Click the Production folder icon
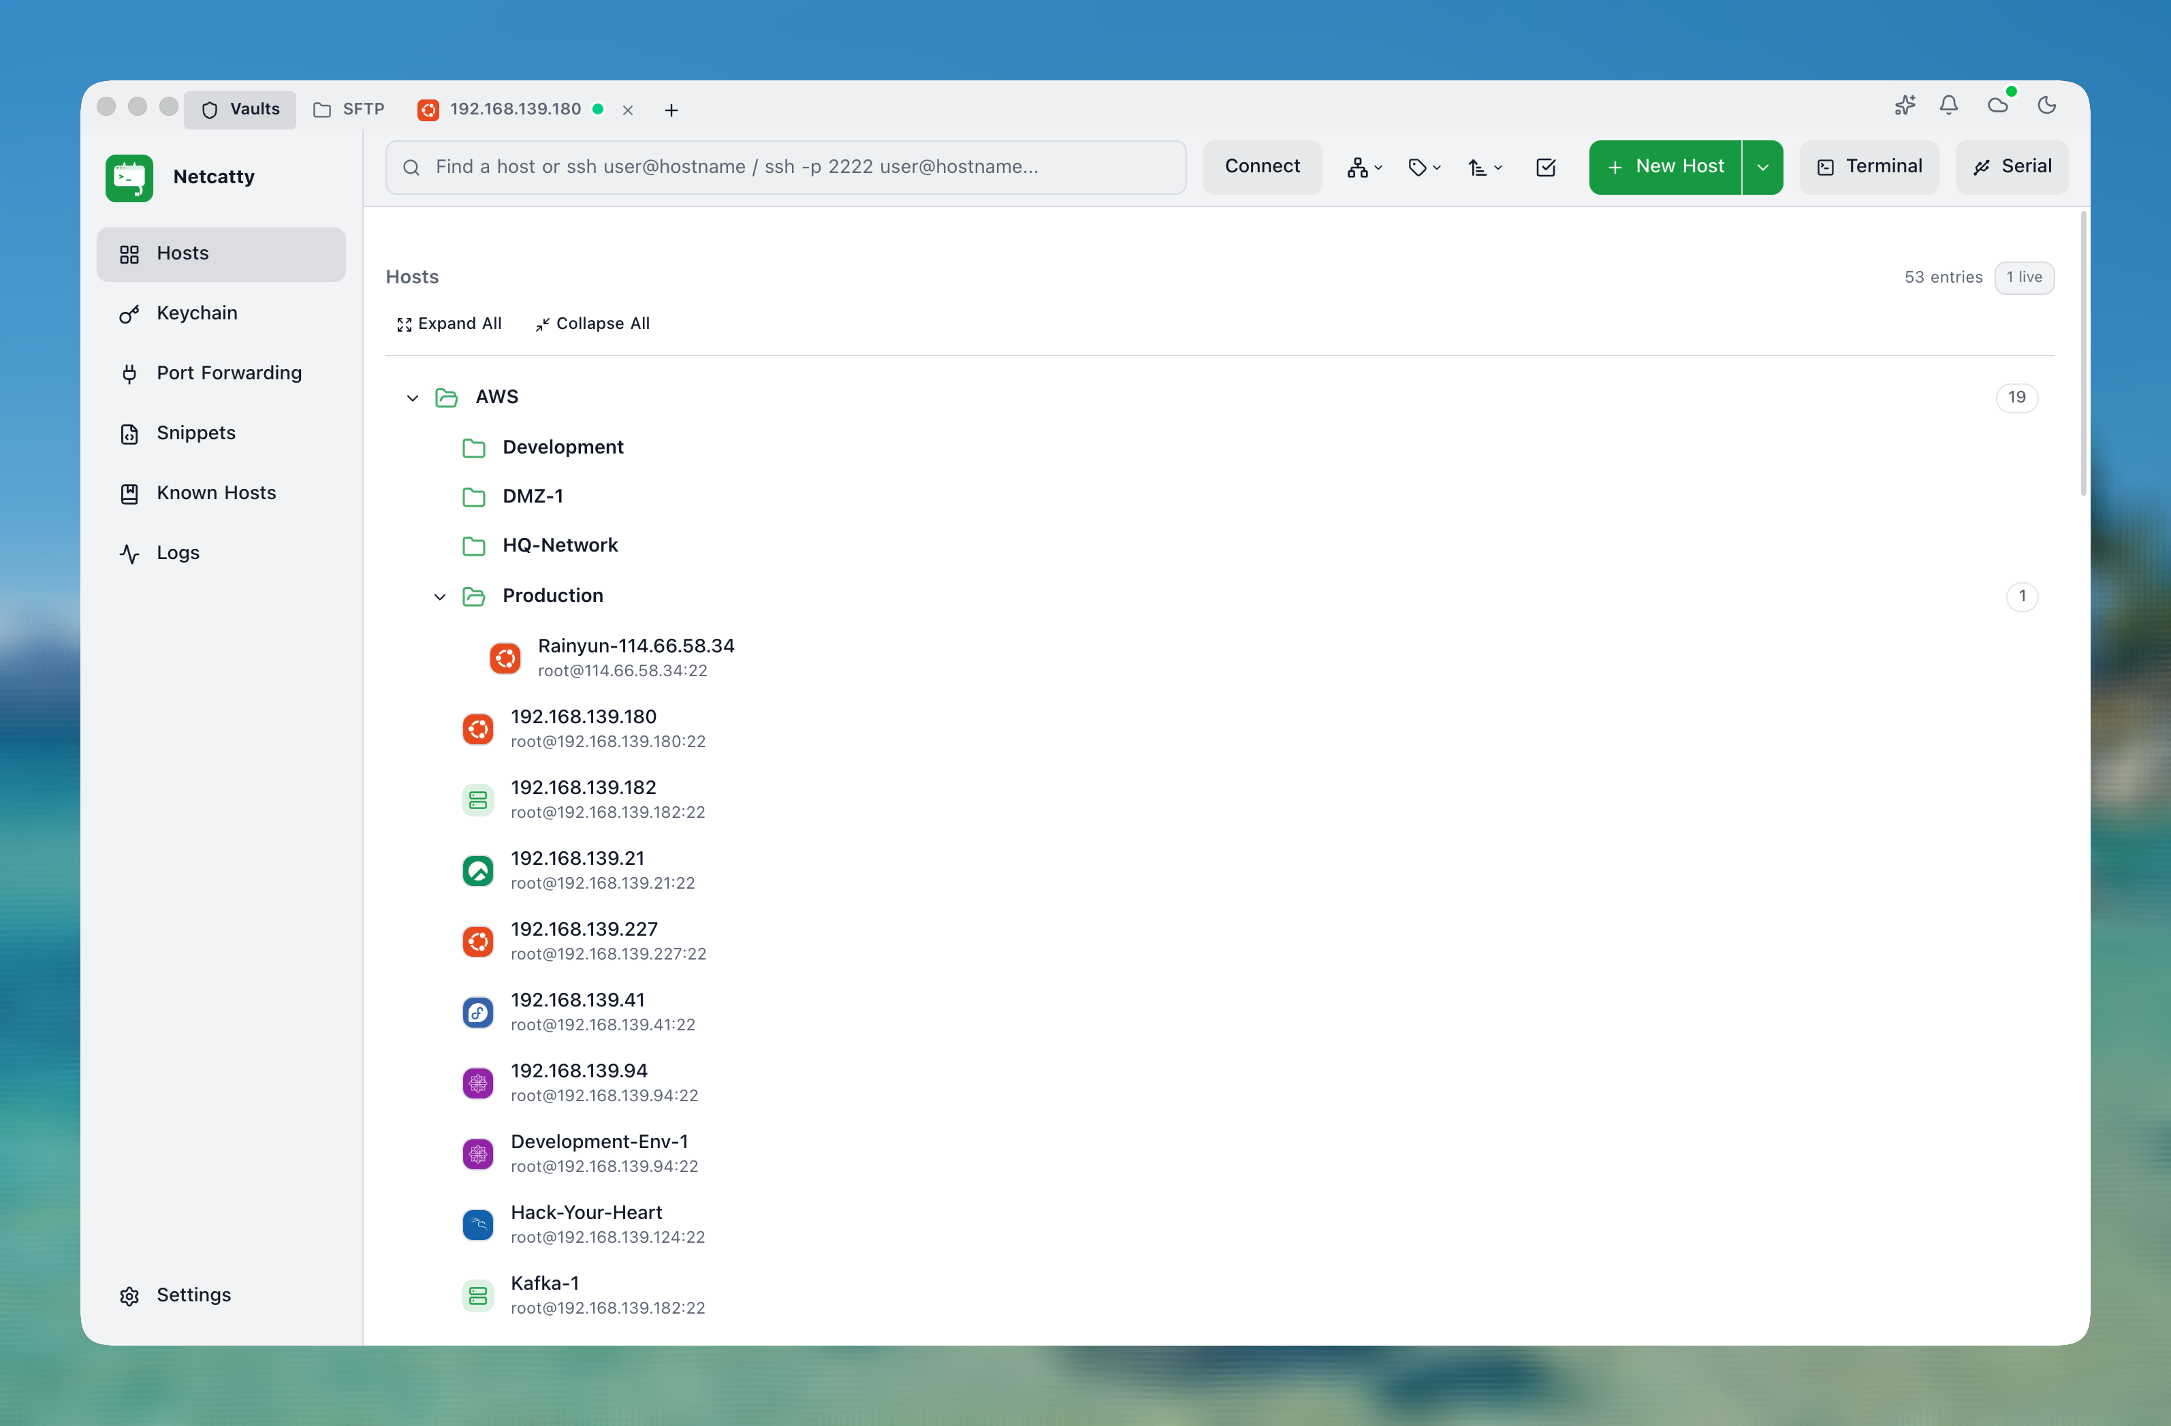Image resolution: width=2171 pixels, height=1426 pixels. [x=473, y=597]
